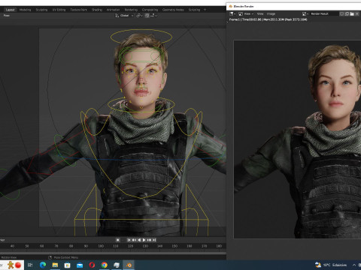Click frame 50 on the timeline ruler

(27, 246)
